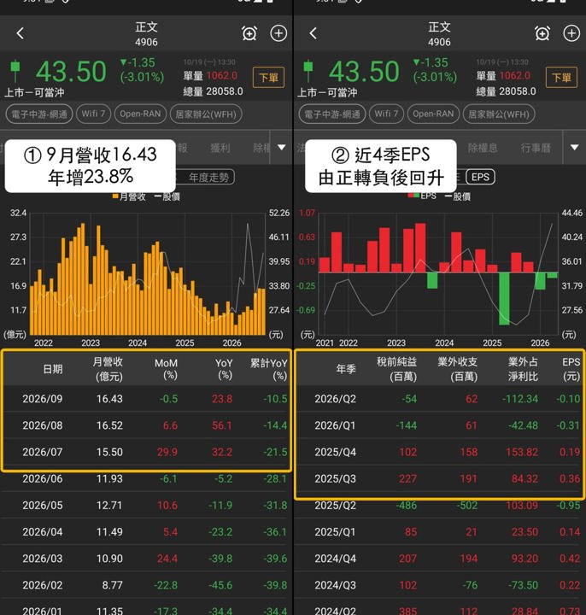Select the 2026/03 revenue row

146,559
